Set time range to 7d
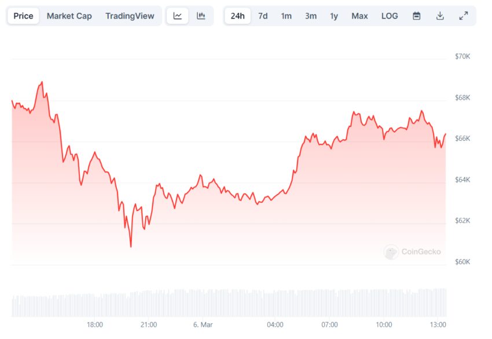492x339 pixels. click(263, 16)
